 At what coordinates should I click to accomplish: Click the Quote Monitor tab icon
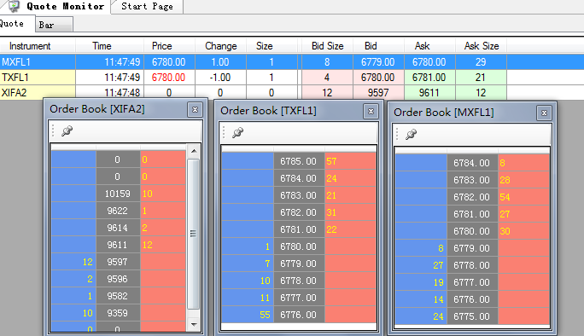point(15,6)
